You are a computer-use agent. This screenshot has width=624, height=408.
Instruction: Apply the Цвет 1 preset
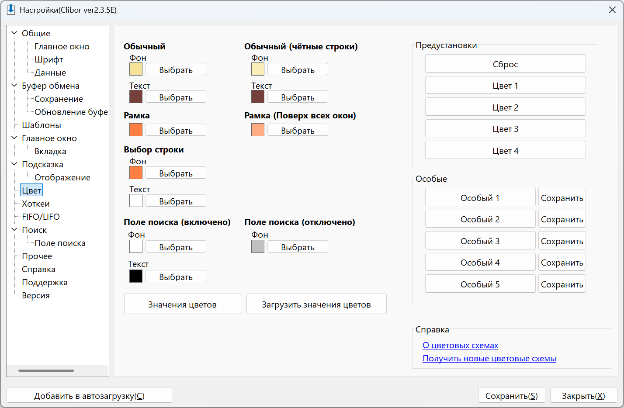pyautogui.click(x=505, y=85)
